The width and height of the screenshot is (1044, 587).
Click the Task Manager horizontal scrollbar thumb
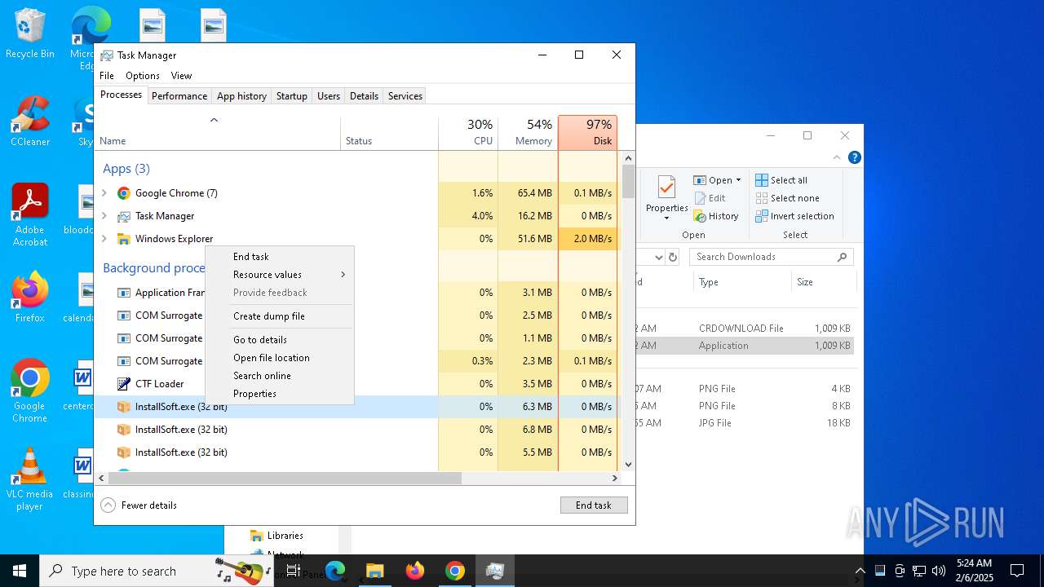[x=285, y=479]
